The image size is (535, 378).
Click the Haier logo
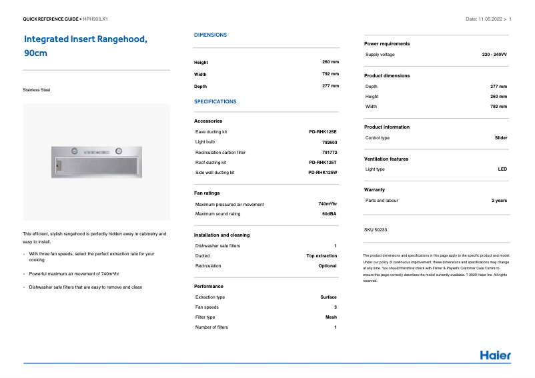click(495, 355)
